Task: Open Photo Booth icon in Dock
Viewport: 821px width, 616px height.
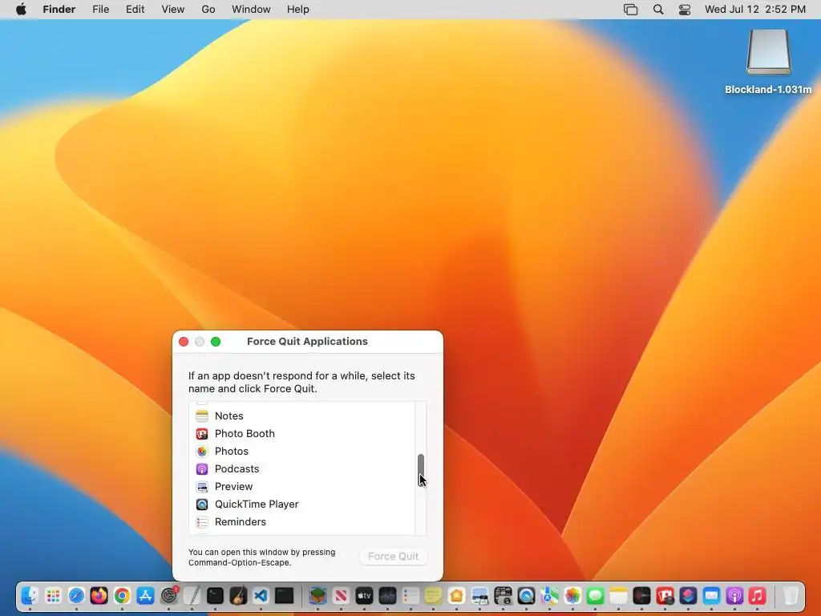Action: tap(665, 596)
